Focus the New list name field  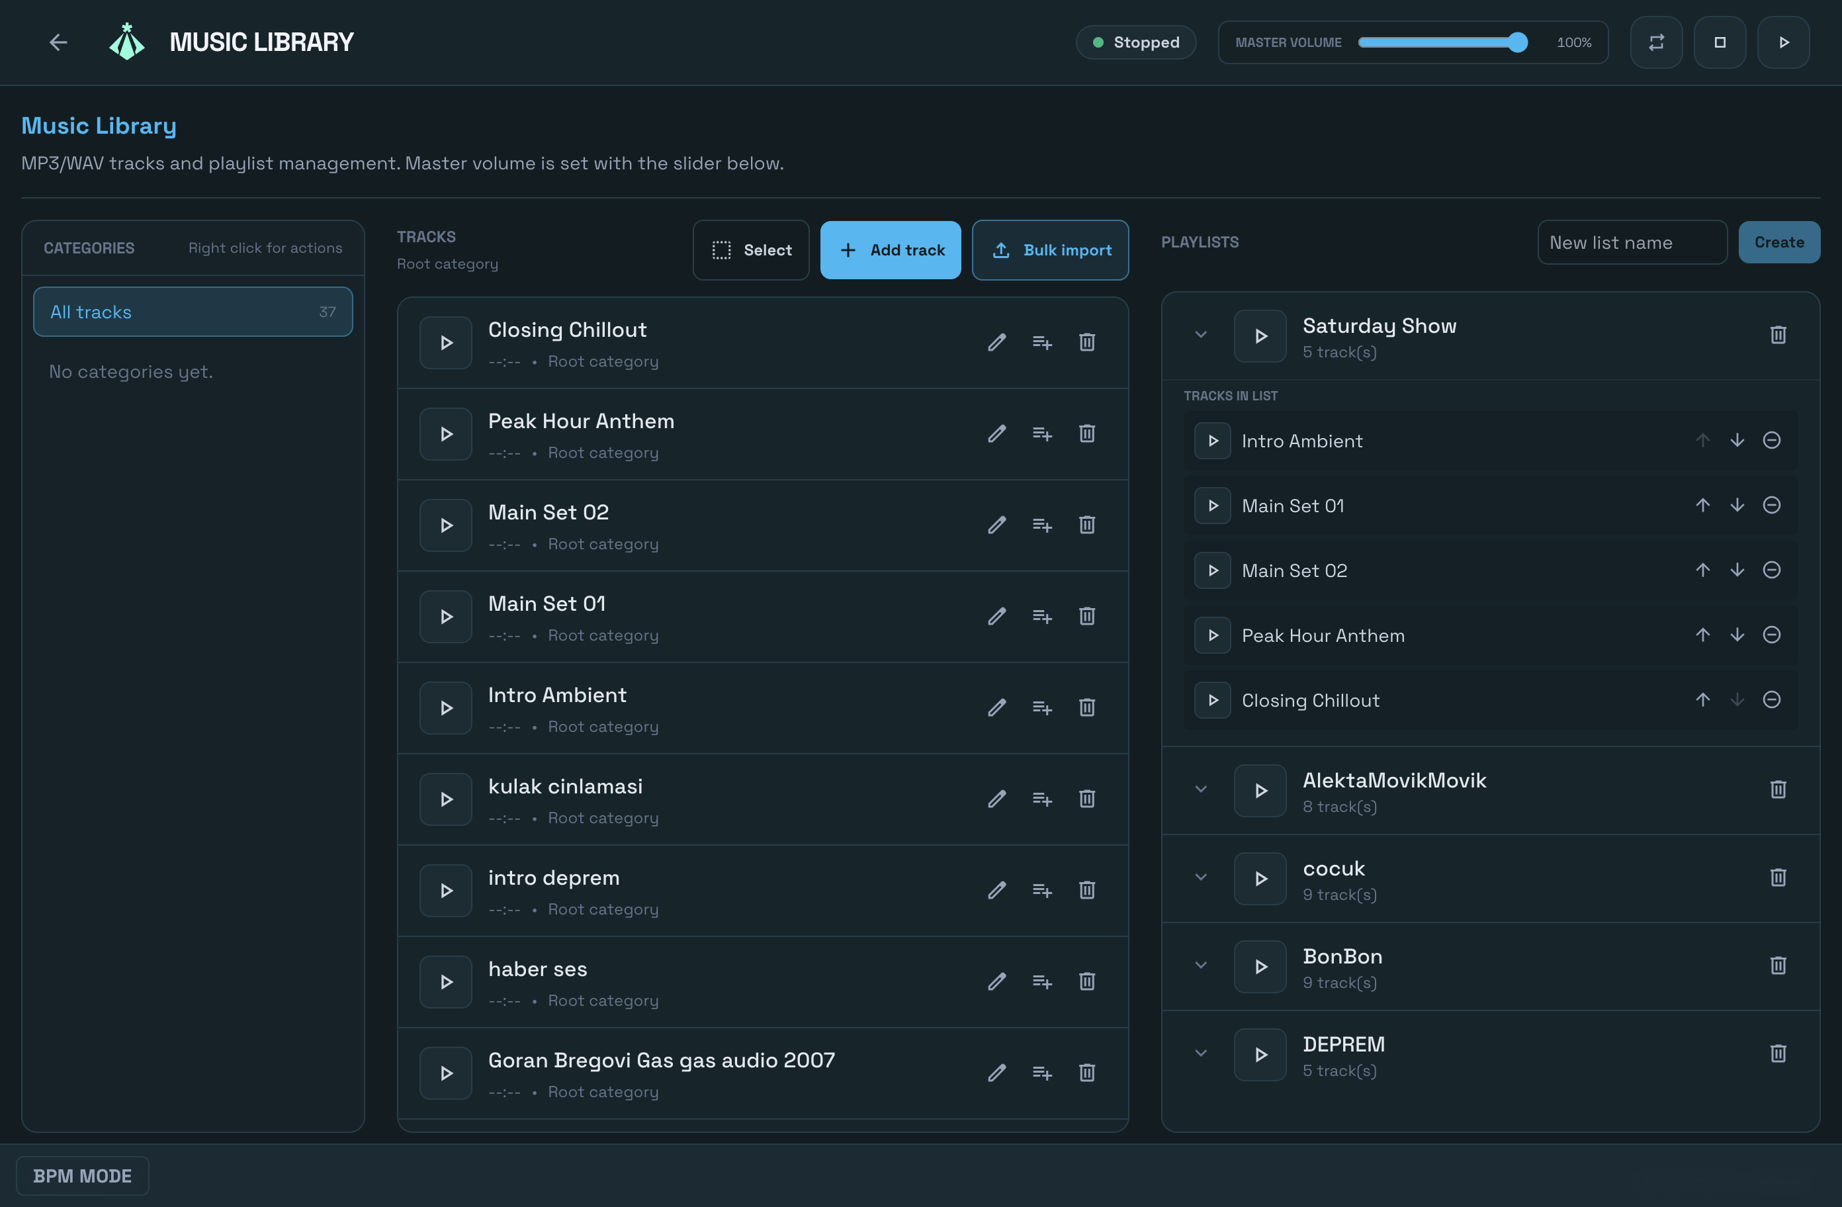pyautogui.click(x=1632, y=242)
